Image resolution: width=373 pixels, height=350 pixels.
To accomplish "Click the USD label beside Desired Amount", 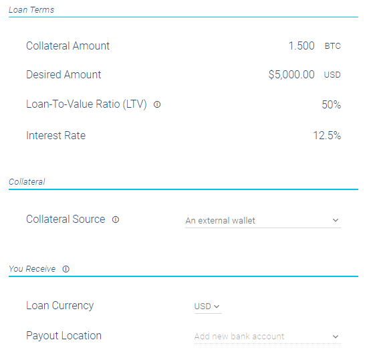I will pos(332,75).
